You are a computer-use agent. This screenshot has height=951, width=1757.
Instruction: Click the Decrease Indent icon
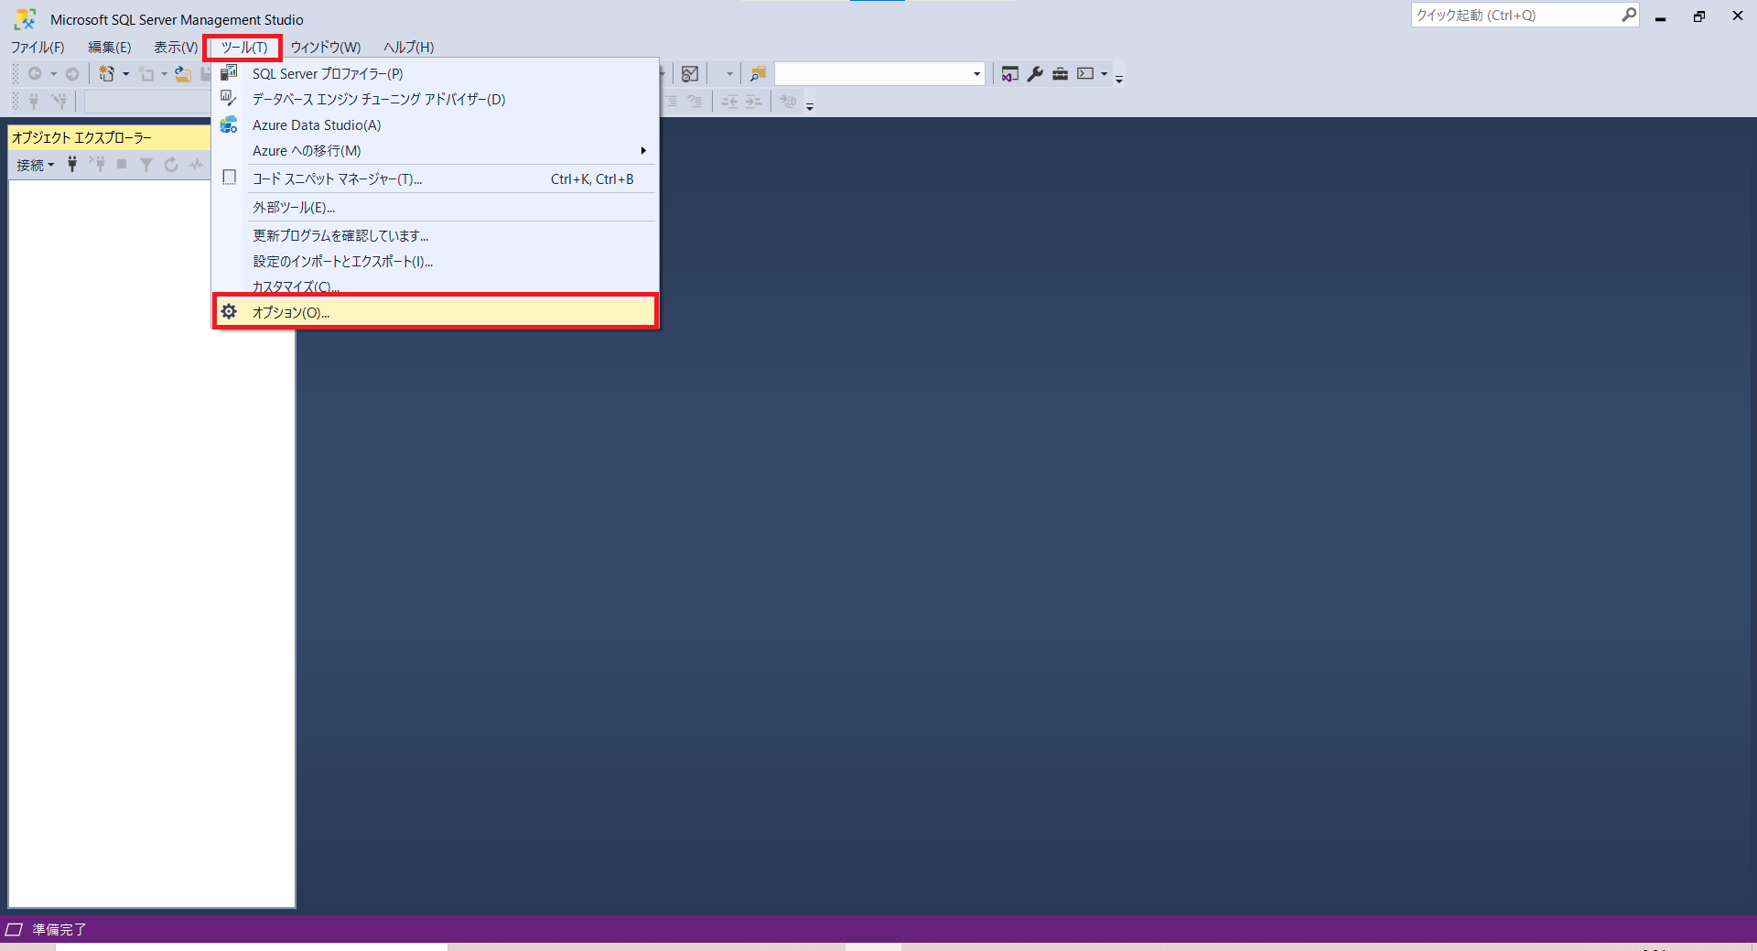pyautogui.click(x=729, y=102)
